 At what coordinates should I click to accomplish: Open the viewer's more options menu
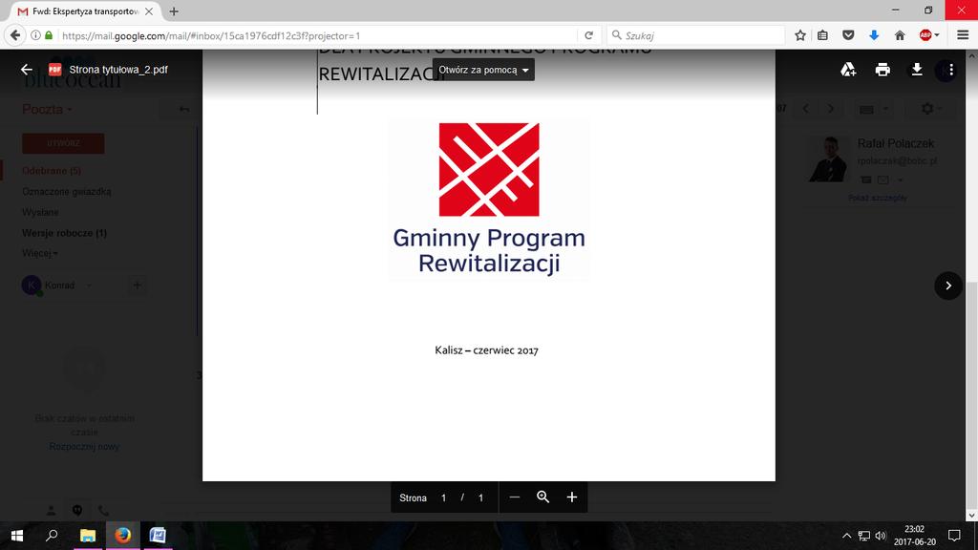pos(950,70)
